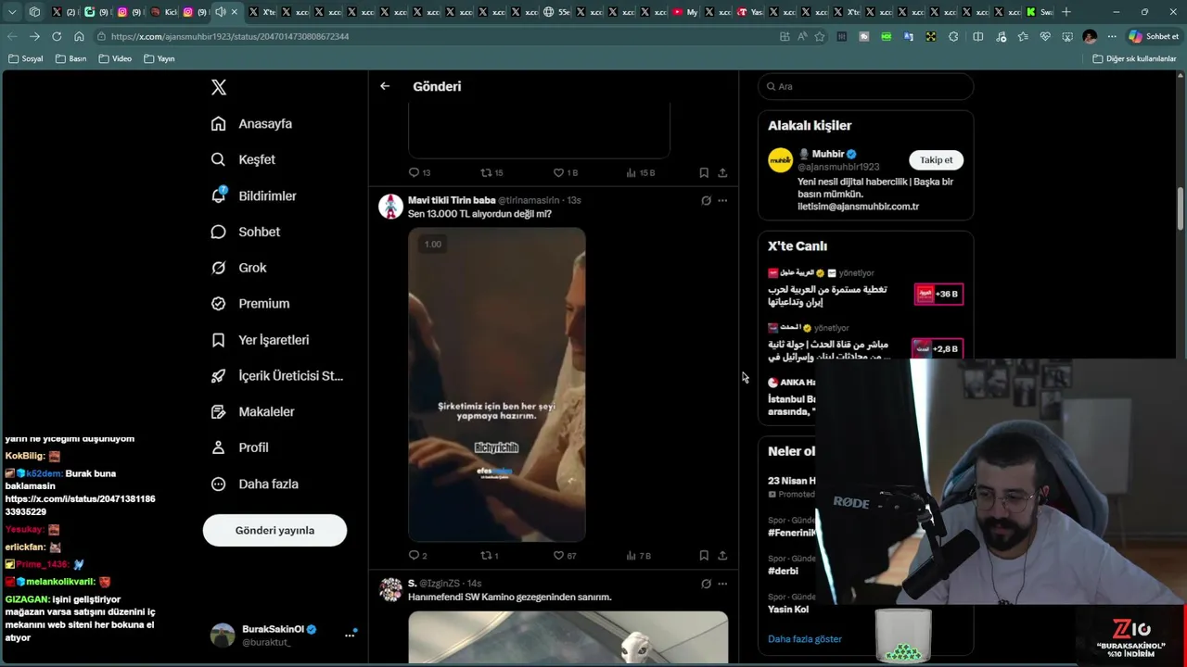The width and height of the screenshot is (1187, 667).
Task: Share the top post with 13 replies
Action: coord(722,172)
